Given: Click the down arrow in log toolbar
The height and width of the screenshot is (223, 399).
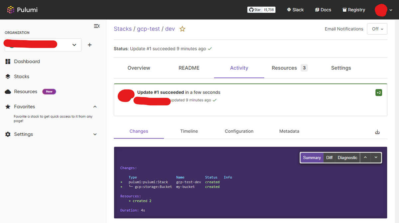Looking at the screenshot, I should click(376, 158).
